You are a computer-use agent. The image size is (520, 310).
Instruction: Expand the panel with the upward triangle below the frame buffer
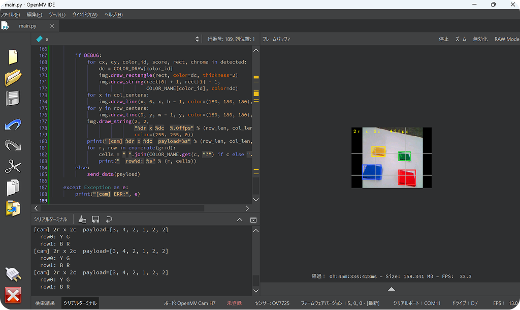[392, 289]
